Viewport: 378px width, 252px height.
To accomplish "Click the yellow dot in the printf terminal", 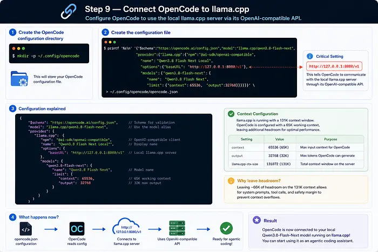I will [110, 42].
